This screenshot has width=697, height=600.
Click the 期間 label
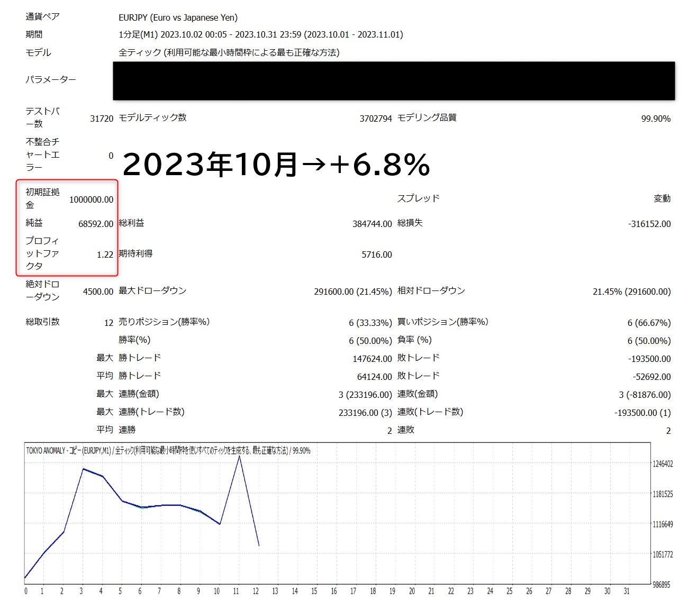tap(34, 34)
